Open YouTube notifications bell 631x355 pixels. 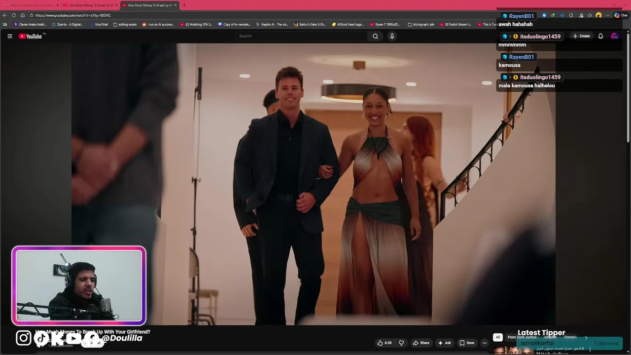click(x=600, y=36)
